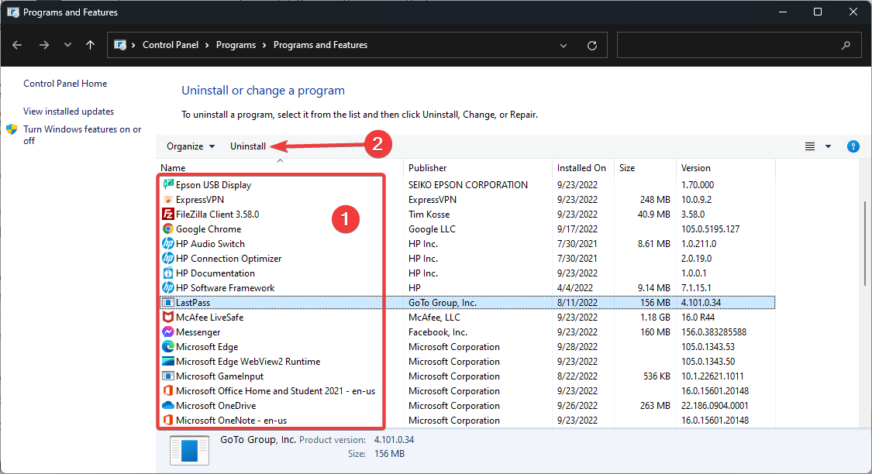Open Control Panel Home
Viewport: 872px width, 474px height.
tap(65, 84)
